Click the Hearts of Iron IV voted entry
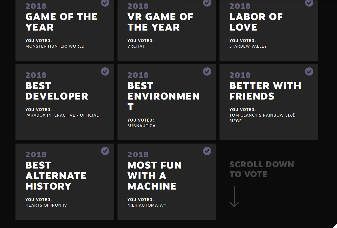Image resolution: width=337 pixels, height=228 pixels. click(x=46, y=205)
